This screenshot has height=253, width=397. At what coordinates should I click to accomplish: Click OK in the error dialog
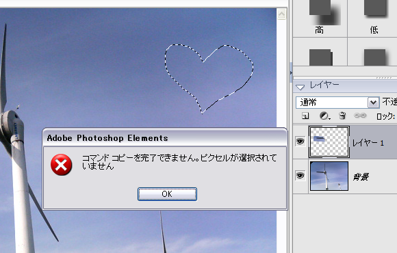[167, 194]
